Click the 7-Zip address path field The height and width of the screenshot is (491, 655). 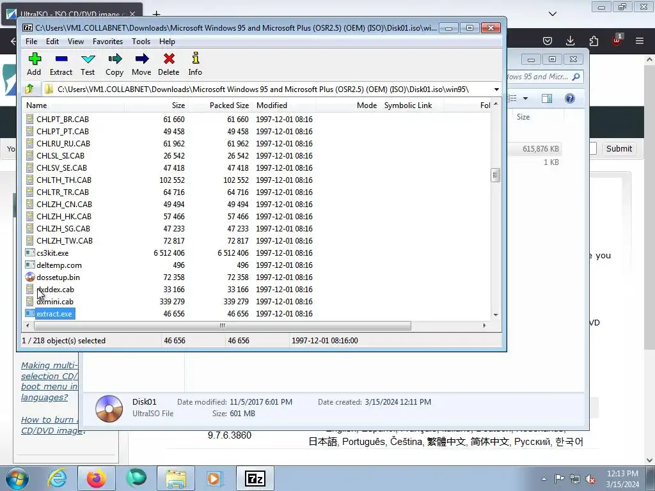[x=267, y=90]
